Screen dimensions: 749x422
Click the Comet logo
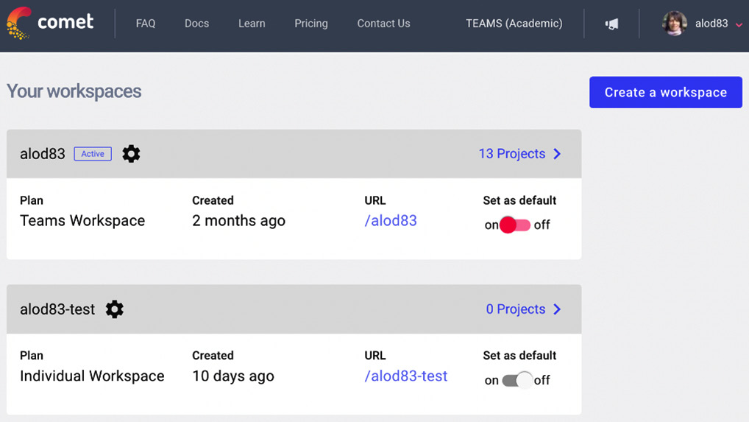tap(50, 22)
